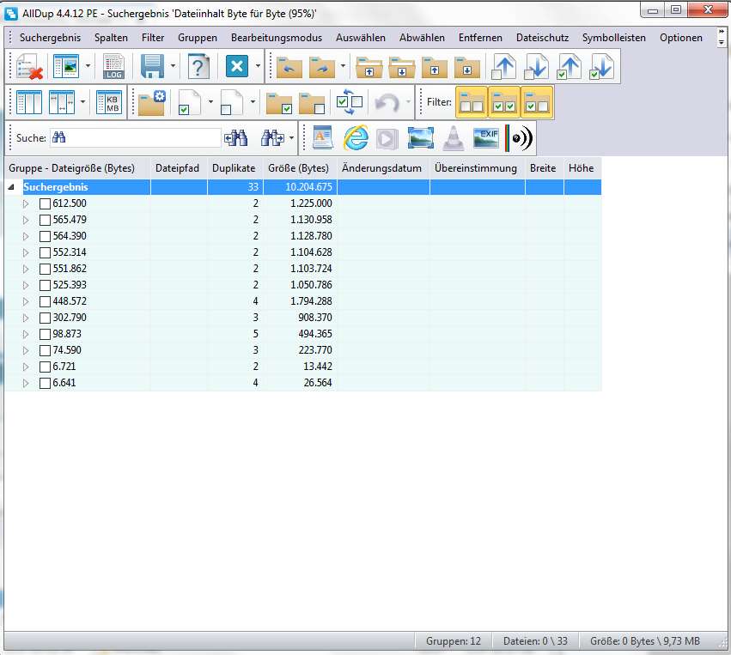This screenshot has height=655, width=731.
Task: Open the VLC cone icon
Action: [x=454, y=138]
